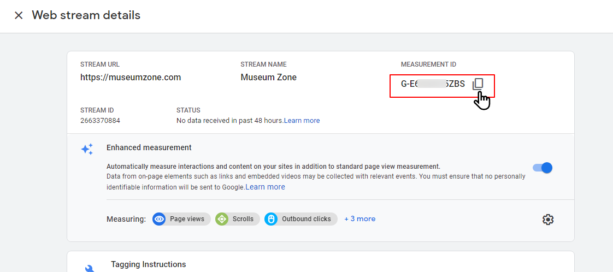Click the Enhanced measurement sparkle icon
This screenshot has height=272, width=613.
(87, 149)
